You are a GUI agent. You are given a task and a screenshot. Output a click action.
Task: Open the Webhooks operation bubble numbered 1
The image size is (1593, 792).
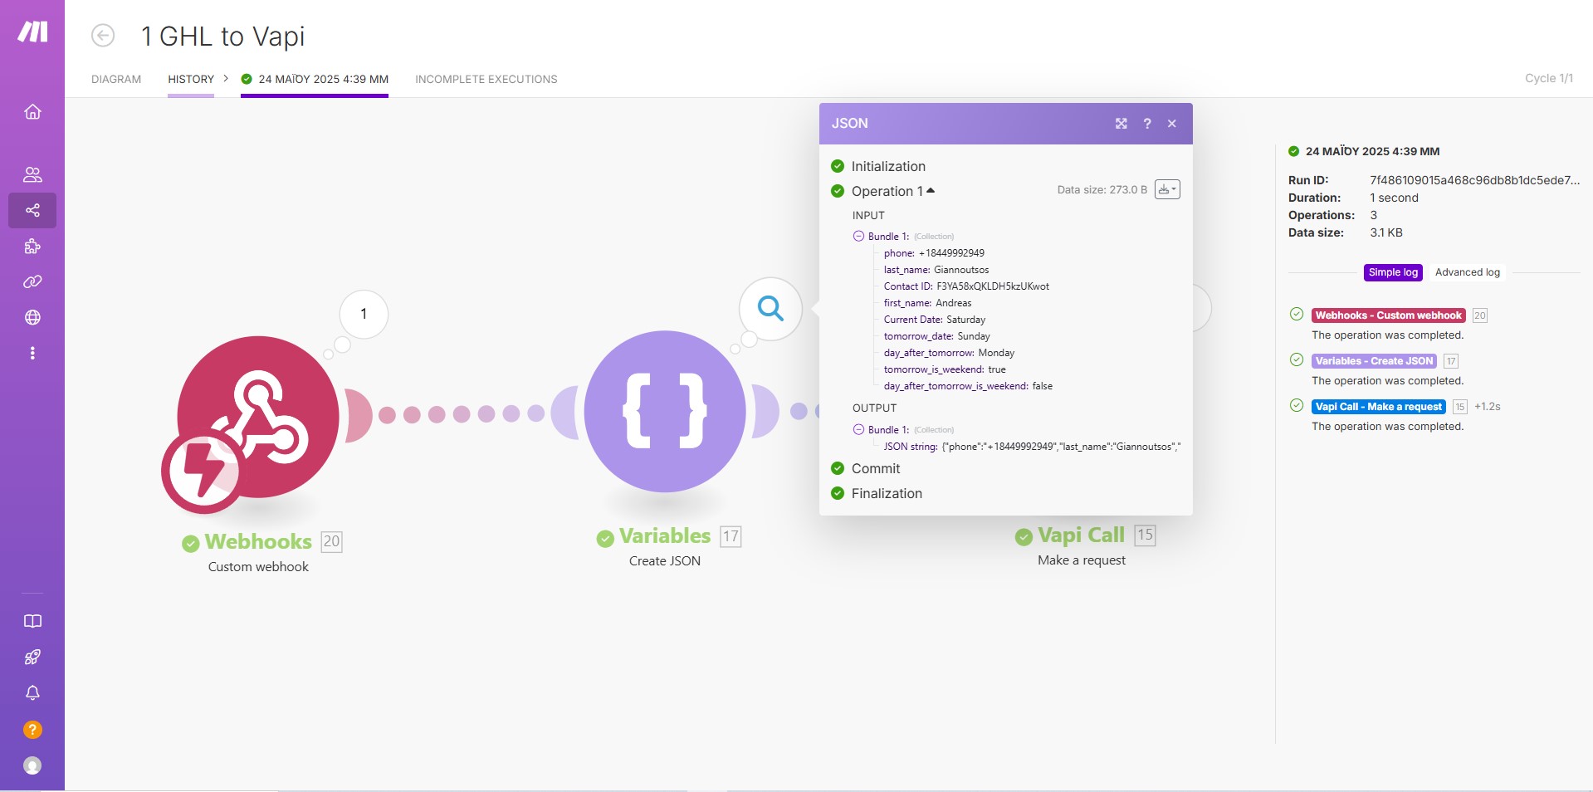pos(364,314)
